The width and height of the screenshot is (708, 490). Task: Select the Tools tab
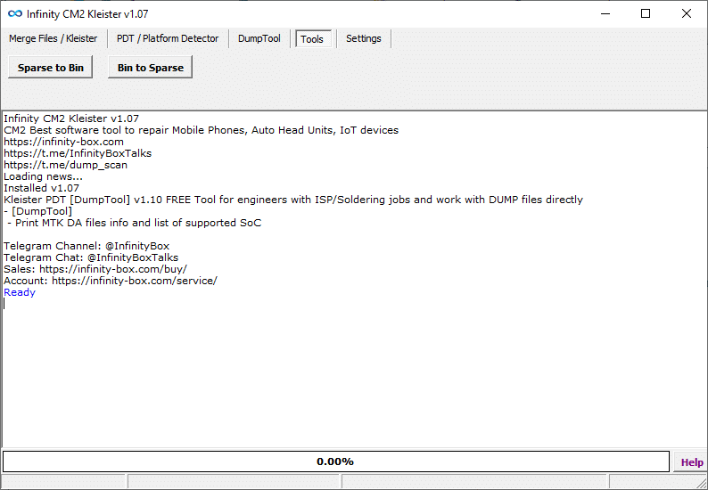(312, 39)
